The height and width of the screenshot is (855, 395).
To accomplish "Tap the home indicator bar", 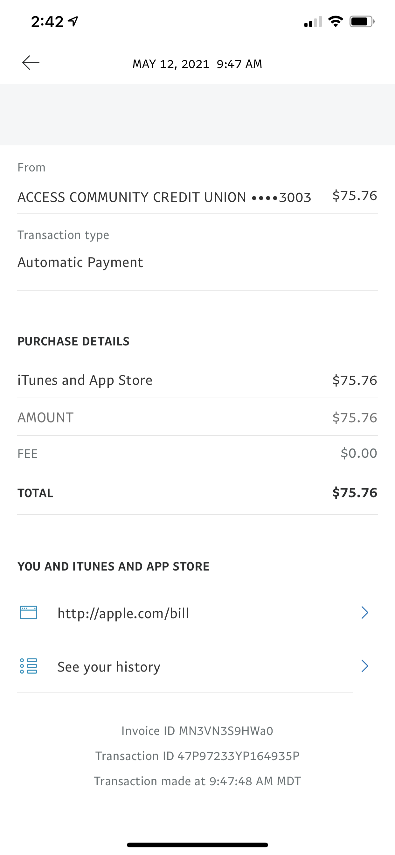I will coord(198,845).
